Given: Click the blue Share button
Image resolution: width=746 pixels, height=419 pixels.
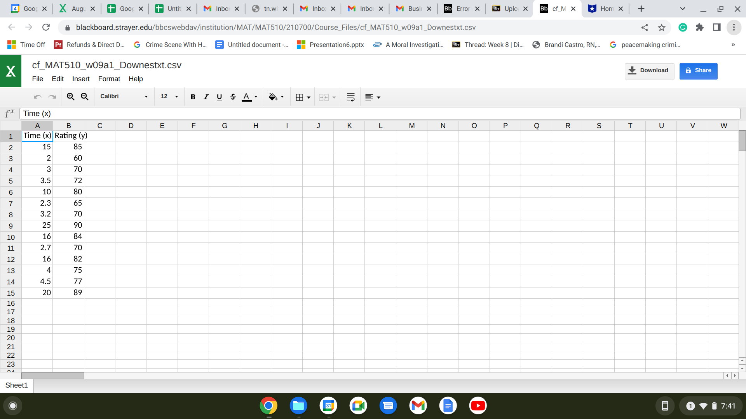Looking at the screenshot, I should (x=698, y=71).
